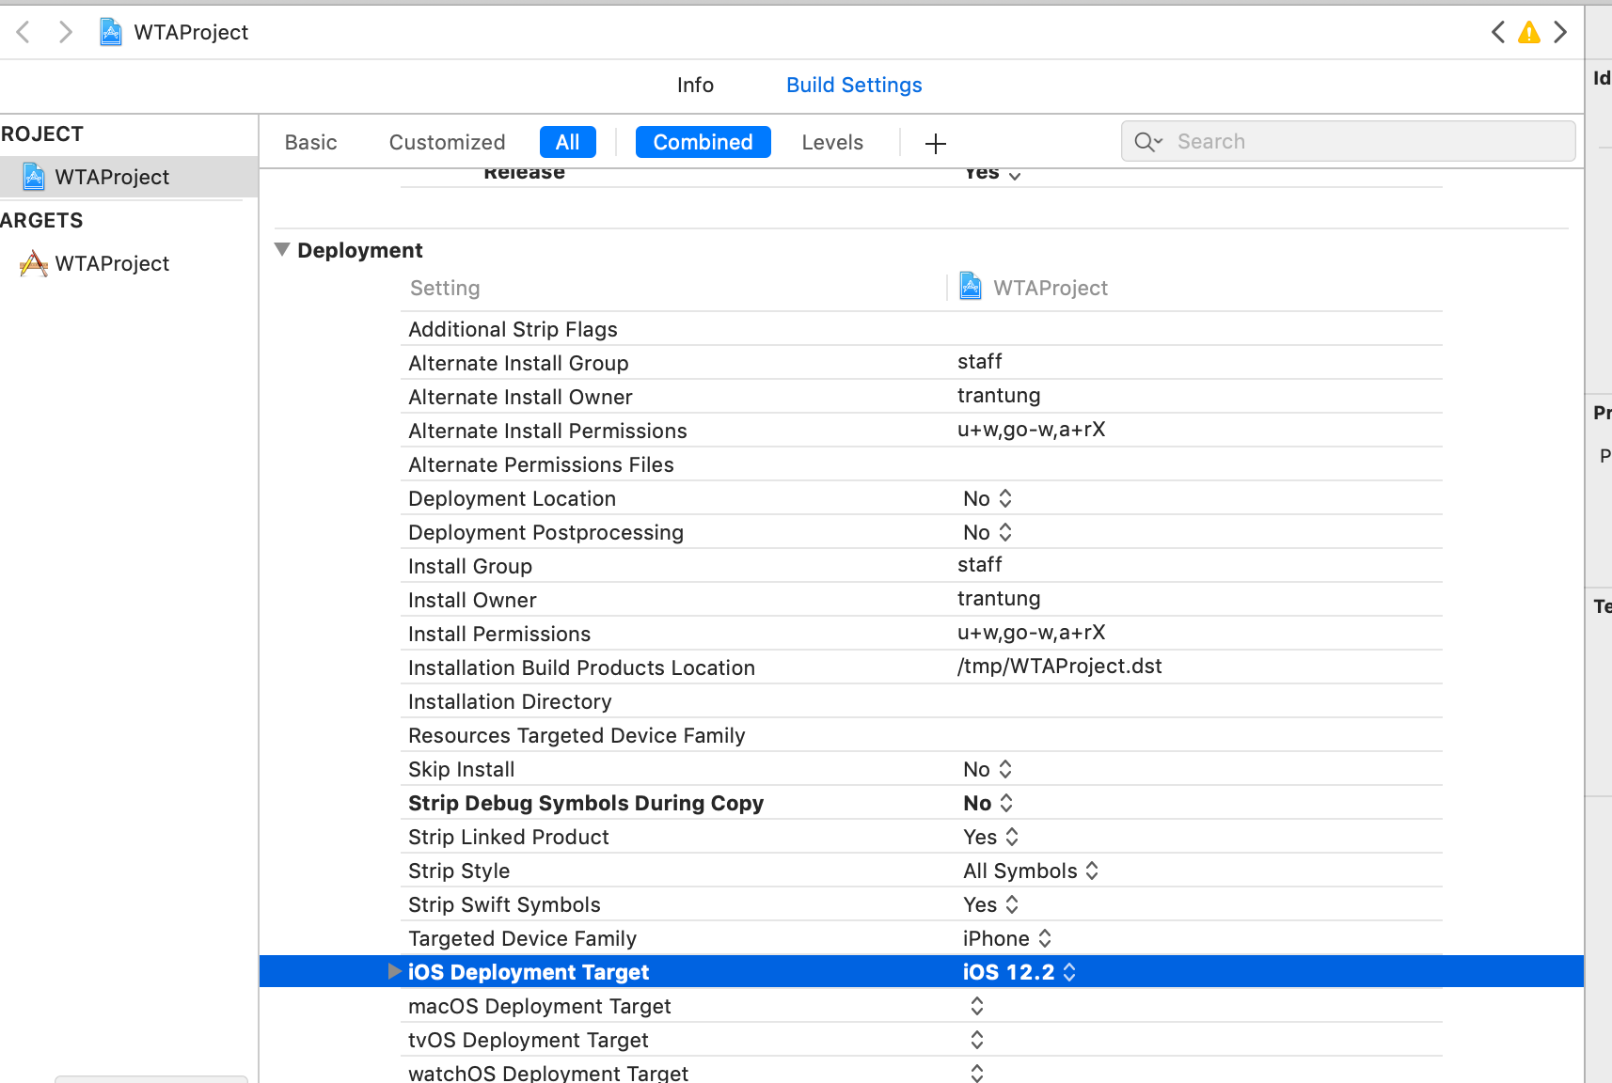Open Skip Install value dropdown
This screenshot has height=1083, width=1612.
pos(988,769)
